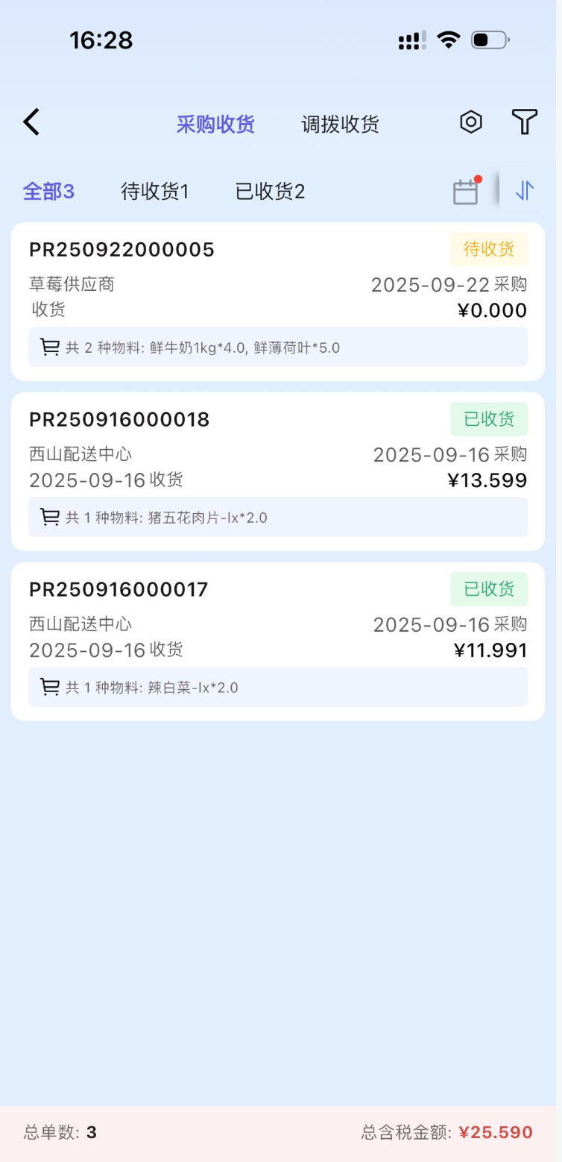Screen dimensions: 562x1162
Task: Tap the cart icon in order PR250916000017
Action: (x=50, y=687)
